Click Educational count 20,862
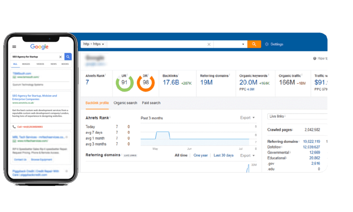Viewport: 353px width, 212px height. pos(315,158)
